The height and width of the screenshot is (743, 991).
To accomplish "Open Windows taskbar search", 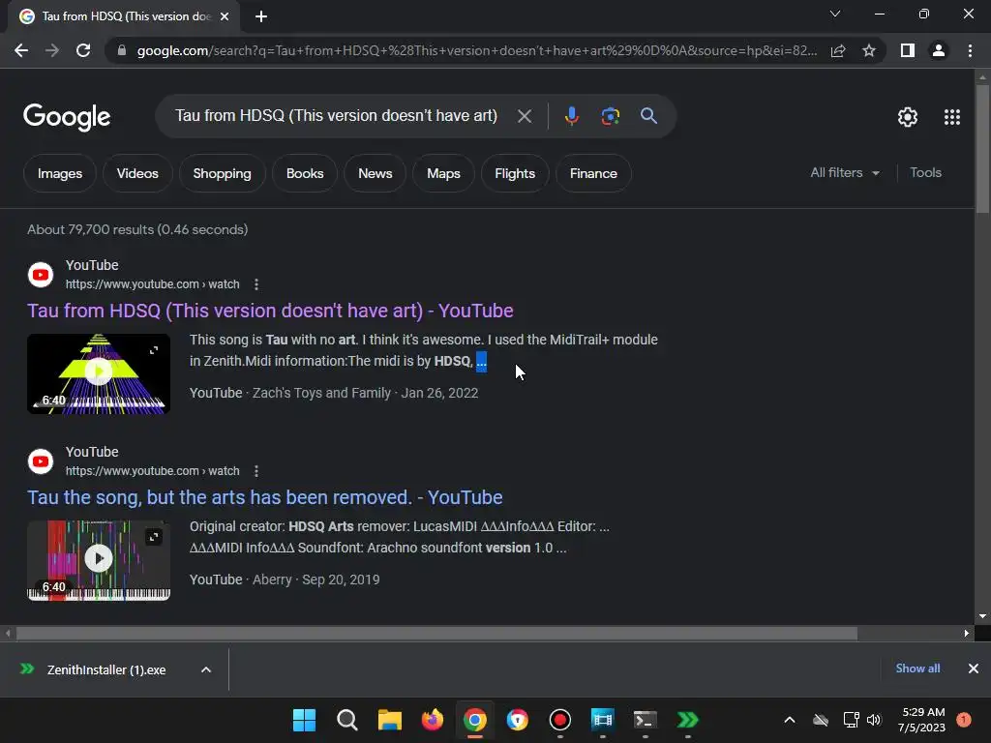I will (347, 720).
